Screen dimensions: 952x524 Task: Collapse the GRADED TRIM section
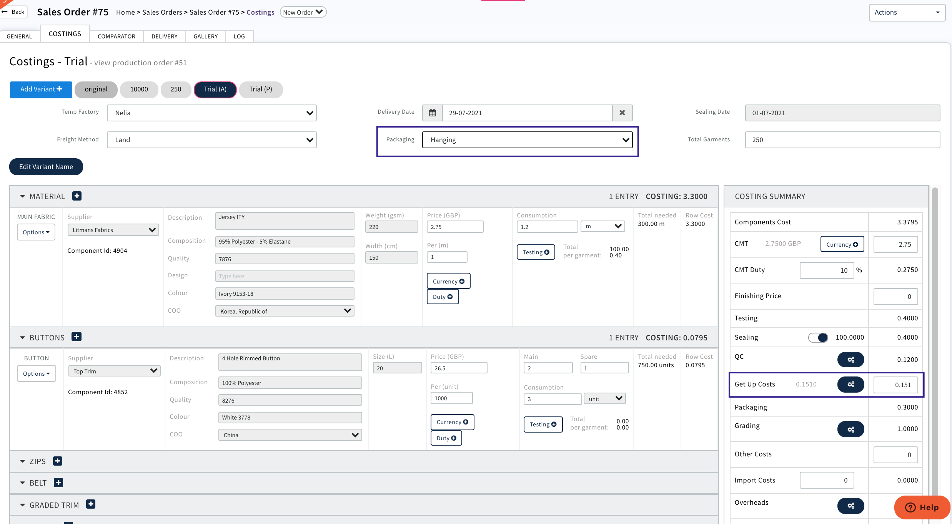[22, 505]
